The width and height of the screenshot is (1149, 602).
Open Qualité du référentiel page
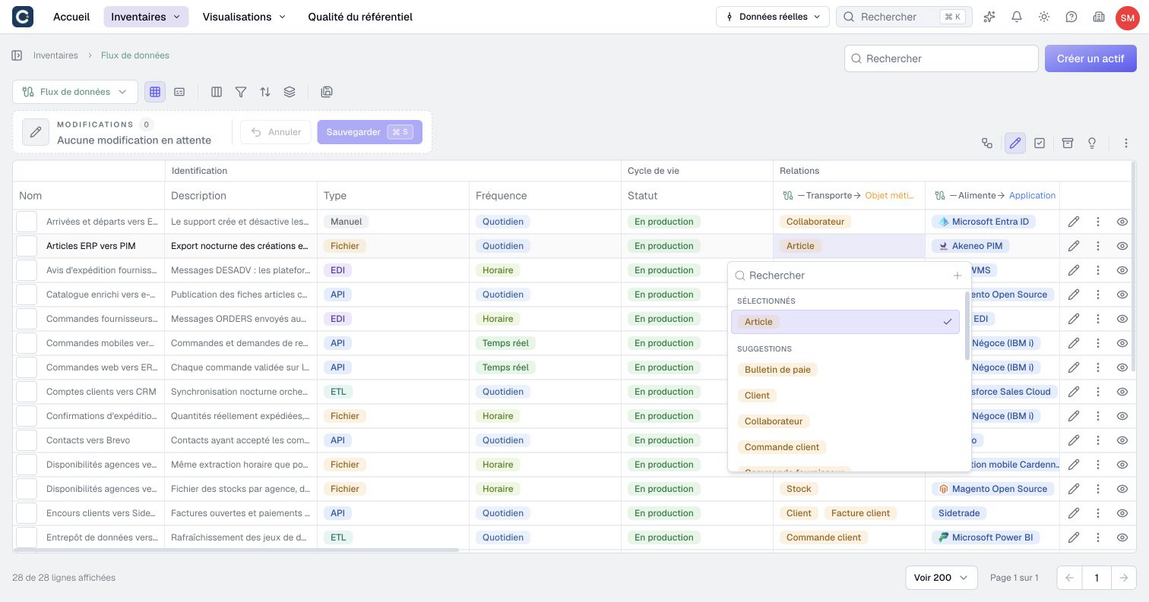pos(360,17)
